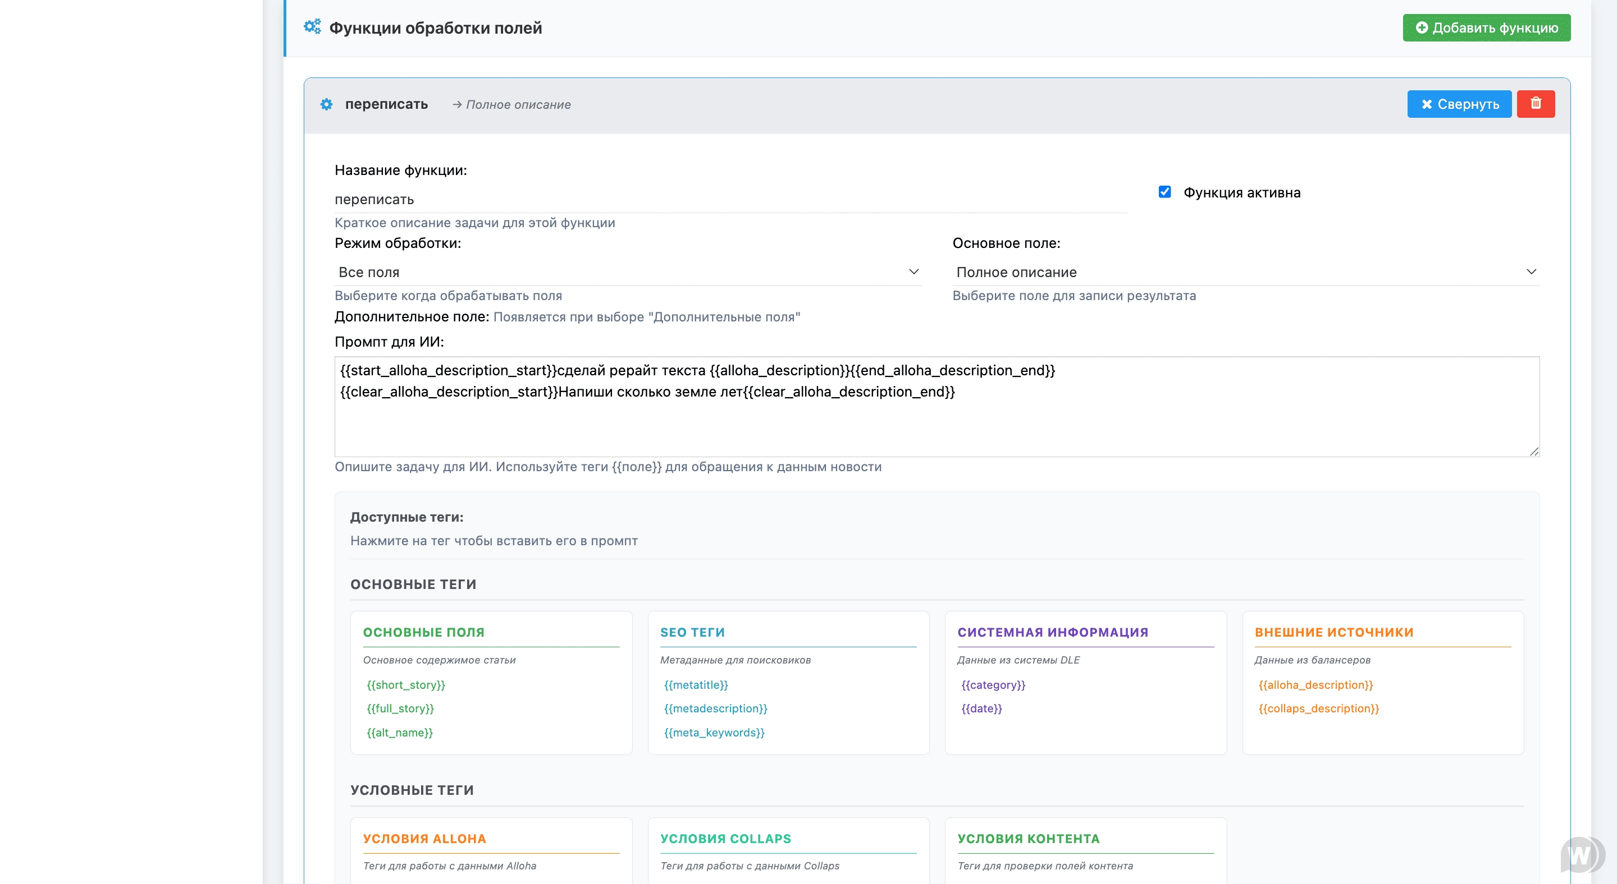The image size is (1617, 884).
Task: Insert the {{collaps_description}} tag
Action: pyautogui.click(x=1318, y=708)
